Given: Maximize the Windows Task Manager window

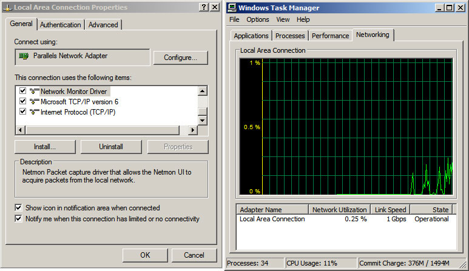Looking at the screenshot, I should [449, 7].
